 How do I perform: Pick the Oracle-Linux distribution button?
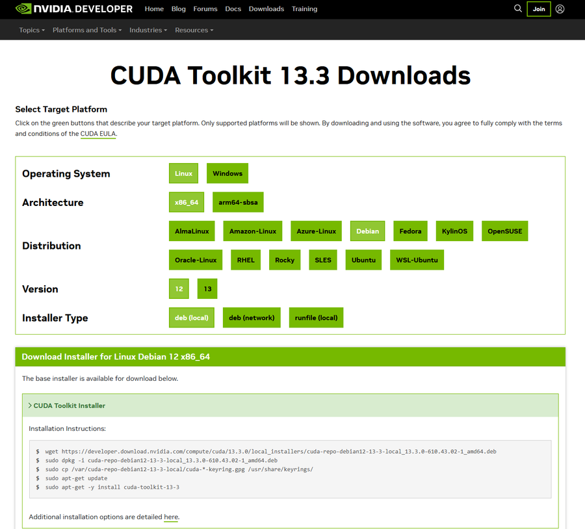[x=196, y=260]
